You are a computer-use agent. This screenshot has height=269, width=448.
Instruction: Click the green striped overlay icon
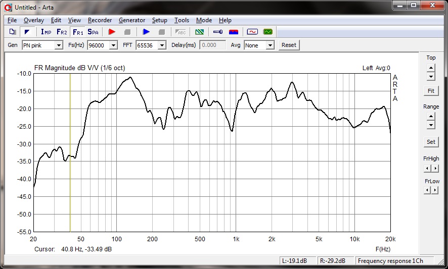[199, 32]
